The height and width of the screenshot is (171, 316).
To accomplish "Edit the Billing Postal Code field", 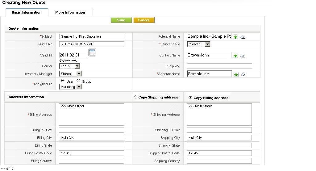I will 91,153.
